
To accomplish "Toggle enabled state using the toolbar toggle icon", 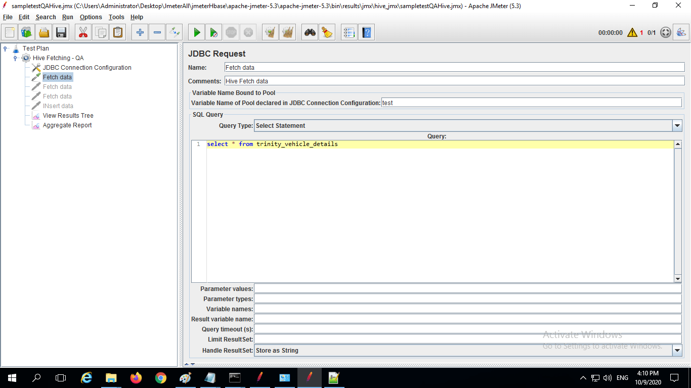I will tap(175, 33).
